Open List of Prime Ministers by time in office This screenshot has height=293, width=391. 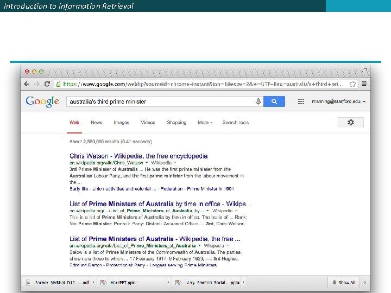(x=161, y=204)
